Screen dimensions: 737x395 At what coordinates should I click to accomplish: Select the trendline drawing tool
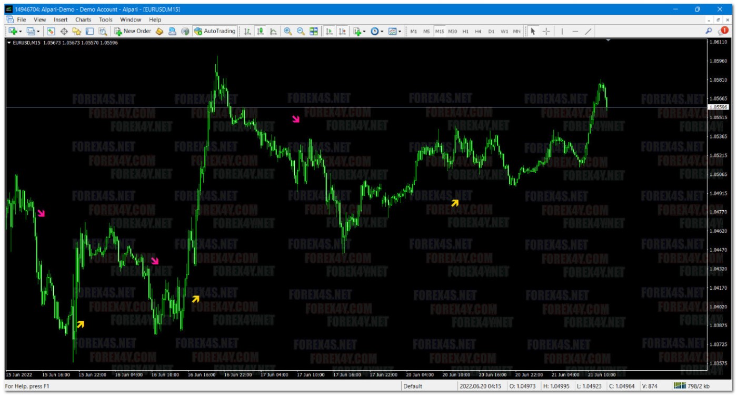click(x=588, y=32)
